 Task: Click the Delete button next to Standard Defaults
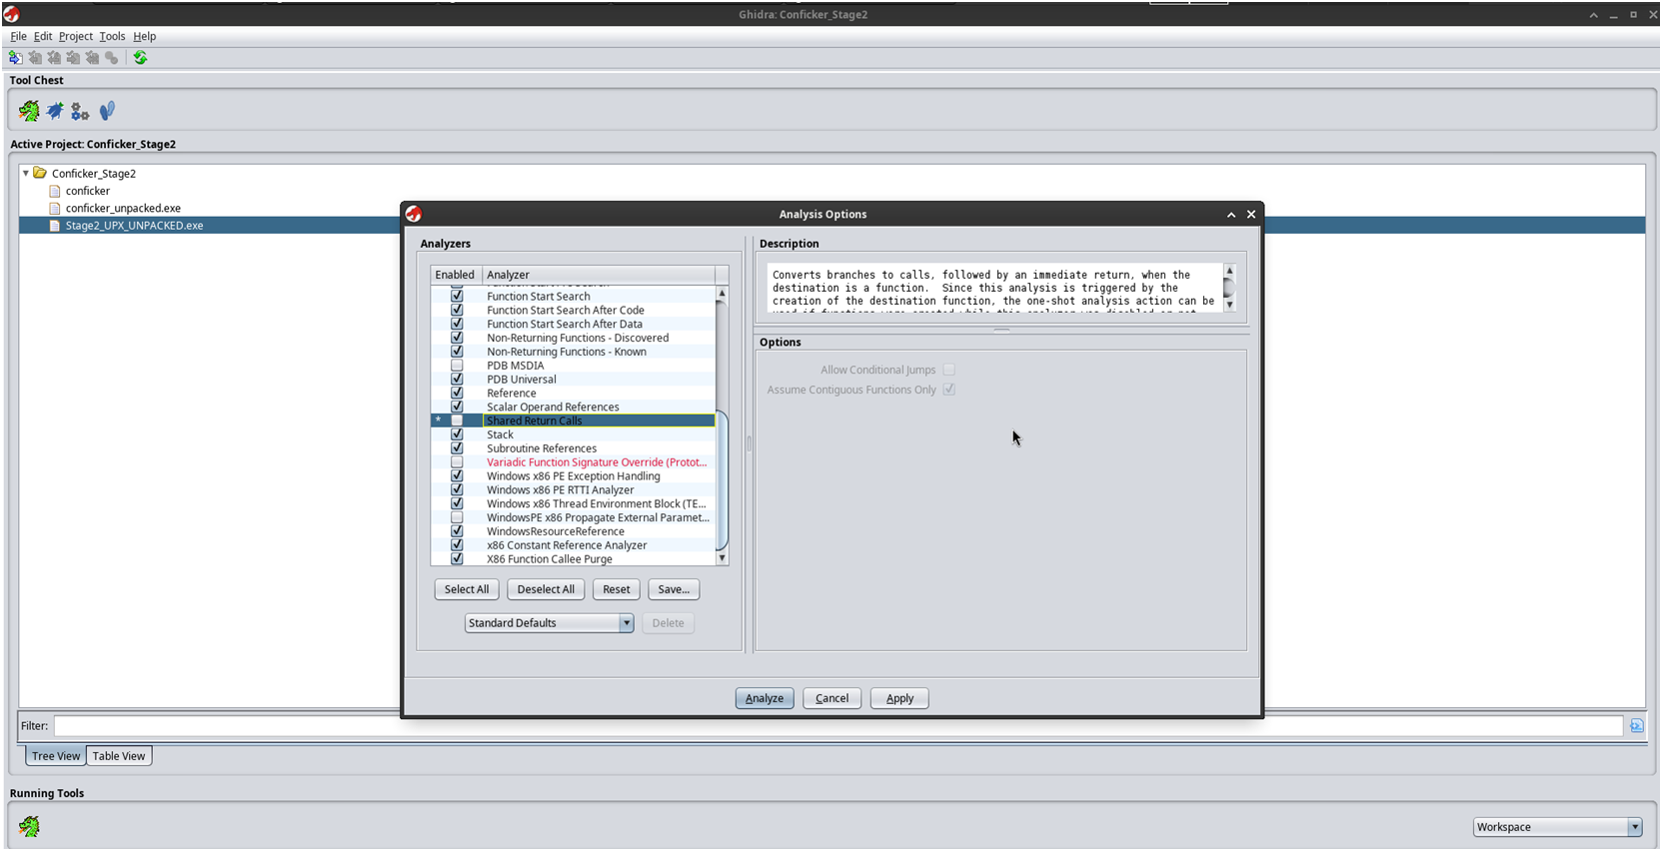coord(669,623)
